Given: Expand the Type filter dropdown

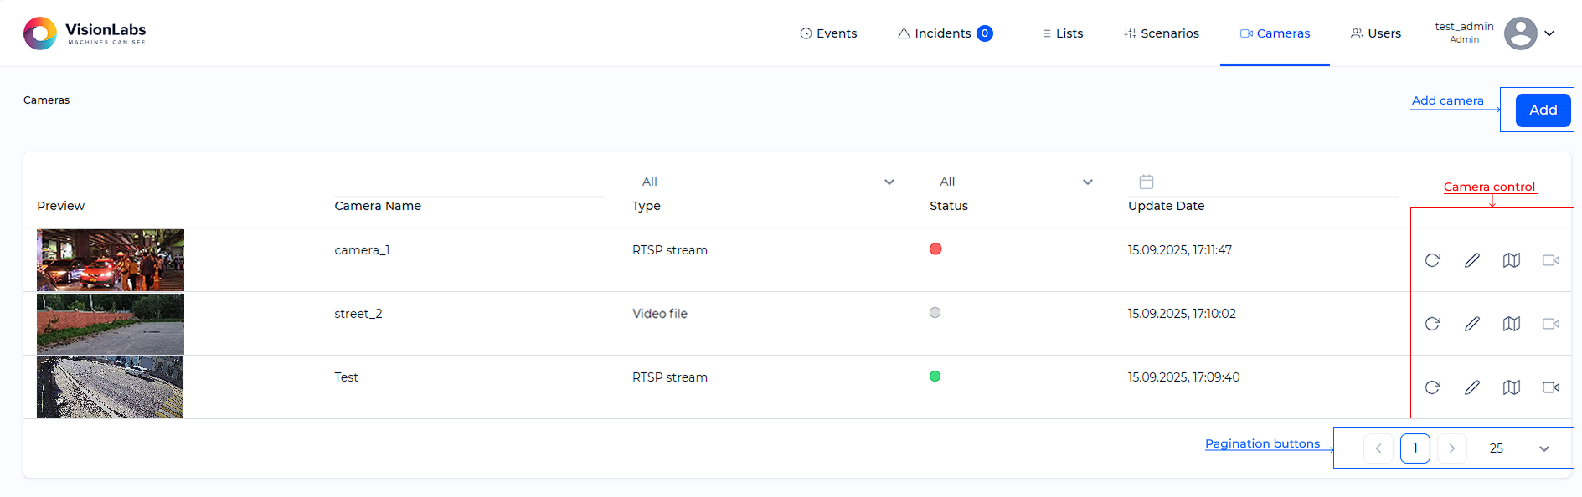Looking at the screenshot, I should tap(889, 182).
